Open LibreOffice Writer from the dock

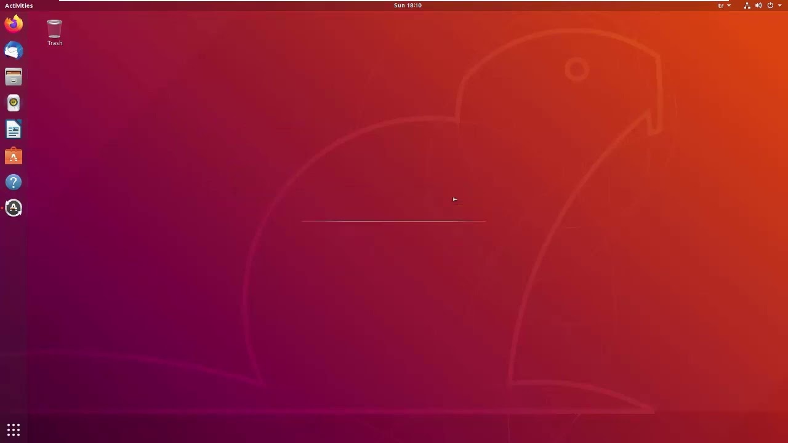14,130
